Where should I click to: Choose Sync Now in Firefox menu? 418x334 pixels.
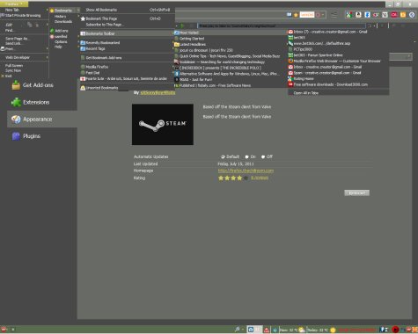[13, 70]
